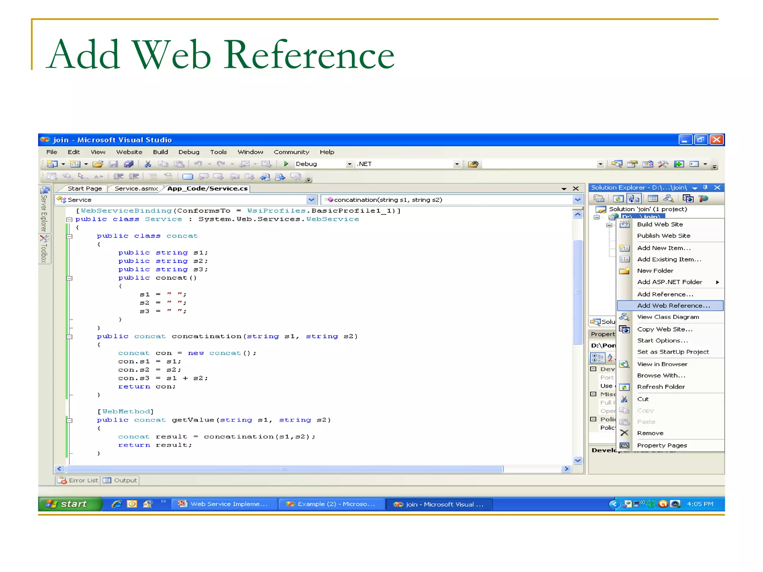Viewport: 763px width, 572px height.
Task: Open Object Browser from the main toolbar
Action: click(x=648, y=164)
